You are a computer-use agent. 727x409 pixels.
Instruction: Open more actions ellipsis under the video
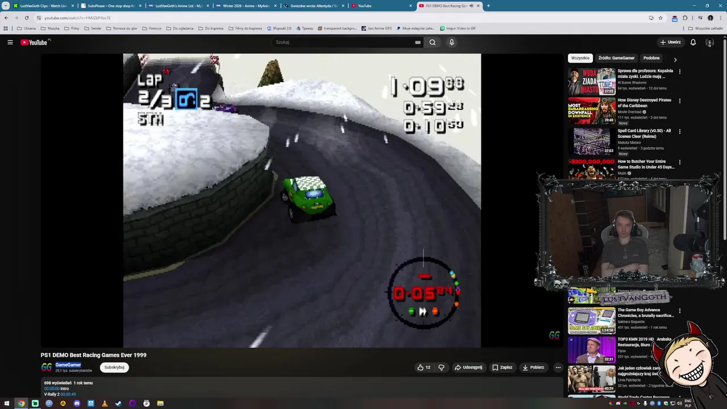[x=558, y=367]
